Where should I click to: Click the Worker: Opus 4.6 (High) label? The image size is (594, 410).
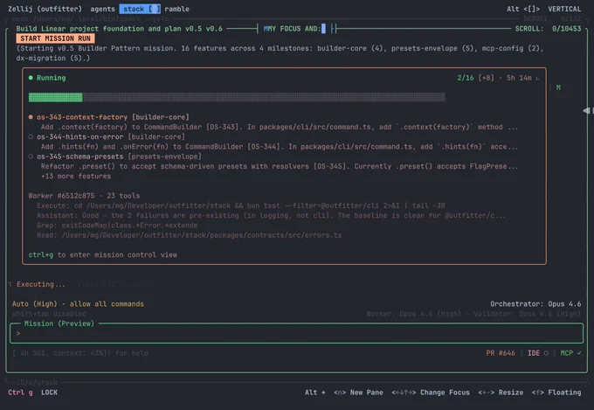tap(414, 314)
